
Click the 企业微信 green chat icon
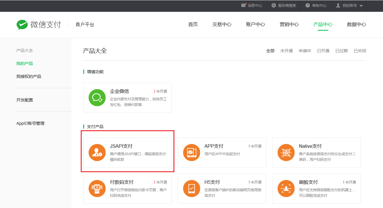pos(97,98)
